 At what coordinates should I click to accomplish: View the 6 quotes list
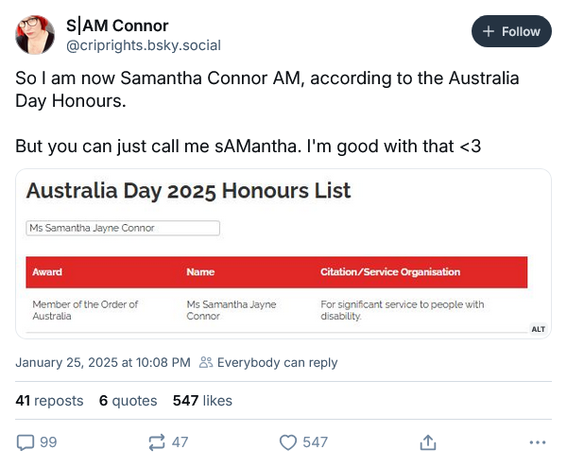point(128,401)
